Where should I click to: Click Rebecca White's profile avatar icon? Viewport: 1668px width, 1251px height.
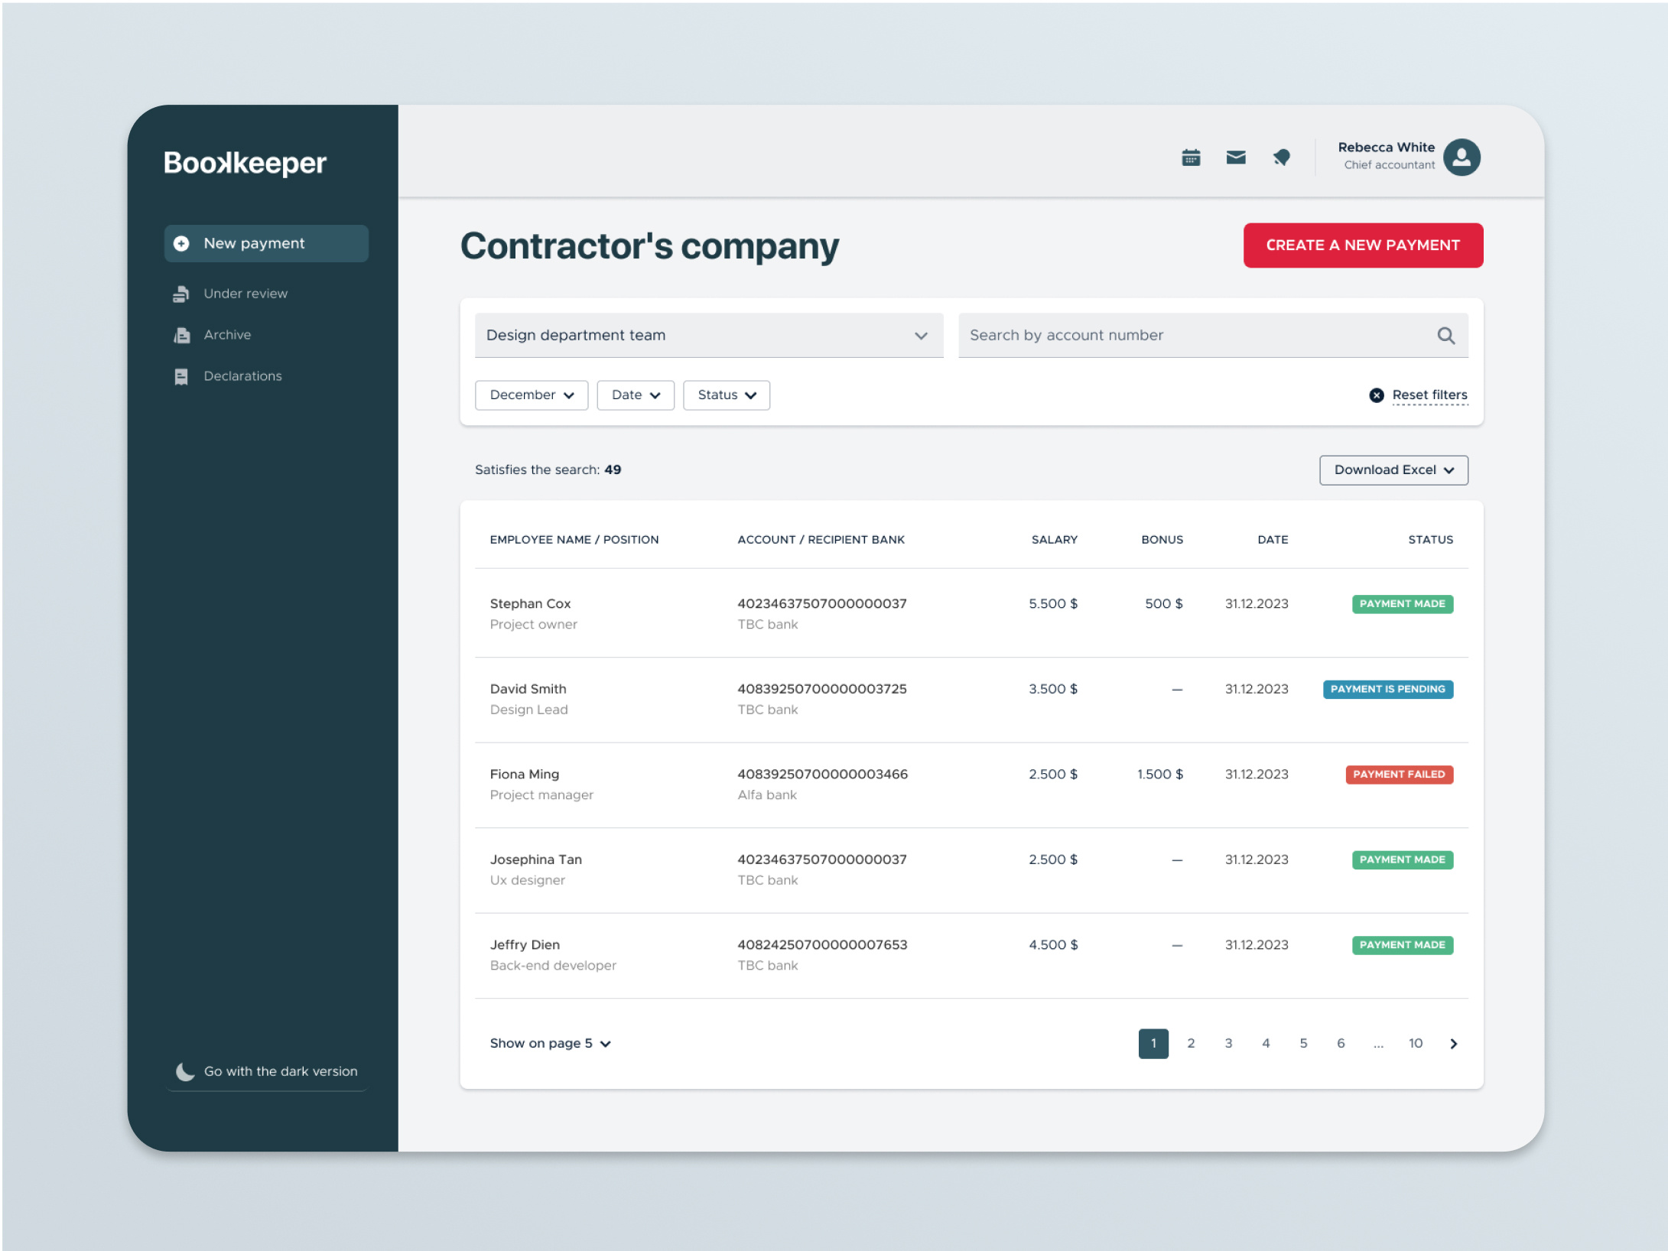tap(1462, 157)
